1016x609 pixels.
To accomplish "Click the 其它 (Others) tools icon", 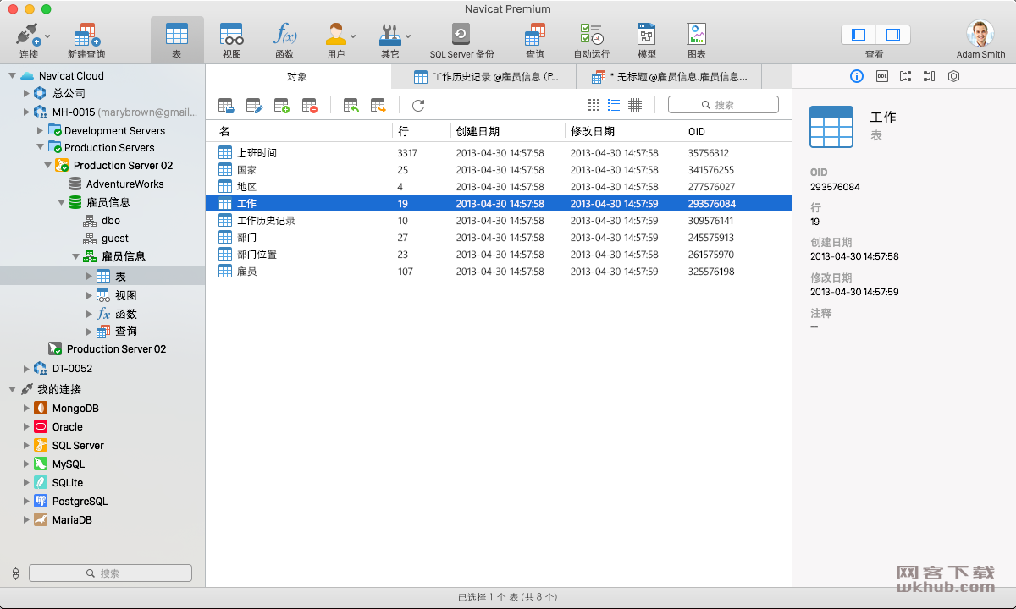I will (x=390, y=35).
